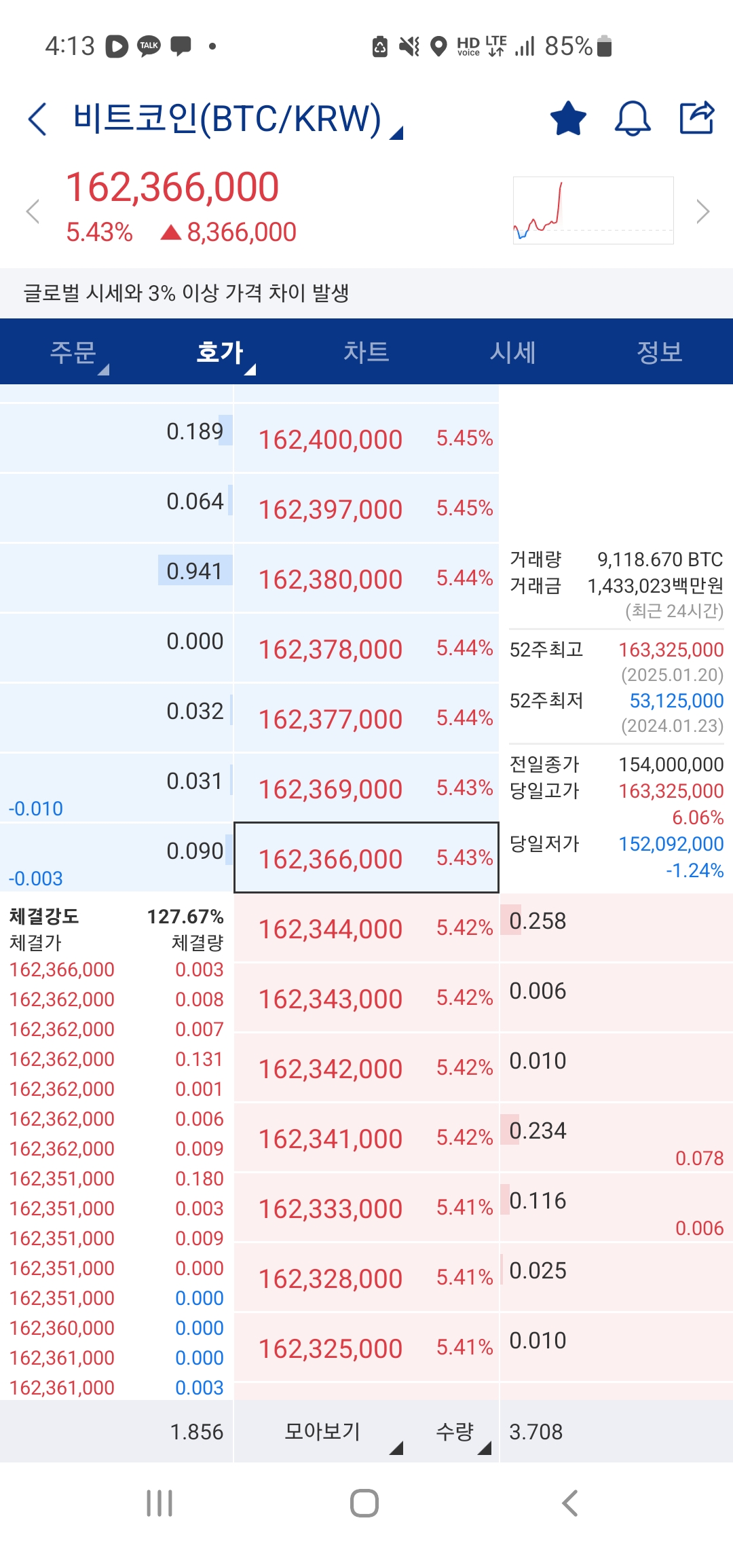Switch to the 차트 tab
This screenshot has height=1548, width=733.
click(366, 352)
